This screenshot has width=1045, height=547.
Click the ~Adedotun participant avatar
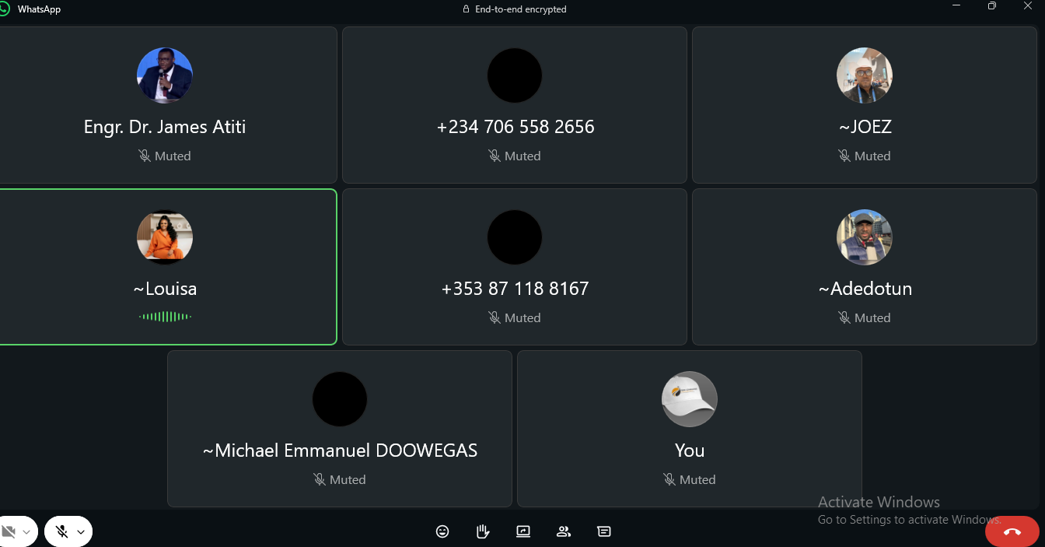tap(864, 237)
